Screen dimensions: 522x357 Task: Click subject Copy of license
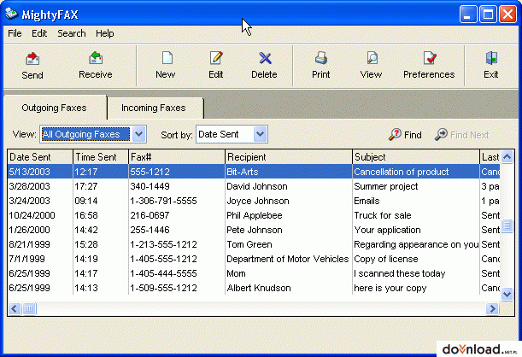386,259
